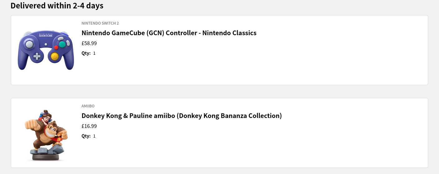This screenshot has width=439, height=174.
Task: Click the grey D-pad on the controller image
Action: point(37,56)
